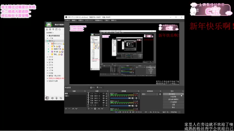The width and height of the screenshot is (234, 131).
Task: Expand the 四只羊 channel in YY tree
Action: tap(47, 60)
